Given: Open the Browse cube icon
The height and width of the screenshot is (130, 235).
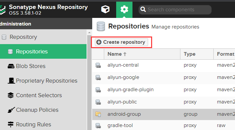Looking at the screenshot, I should [x=106, y=9].
